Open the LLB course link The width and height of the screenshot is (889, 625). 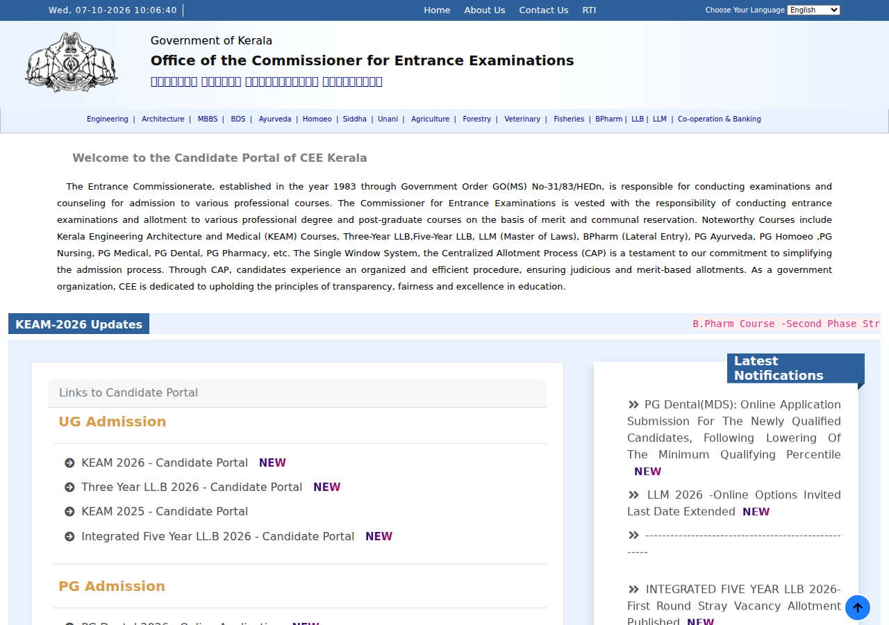pyautogui.click(x=638, y=119)
